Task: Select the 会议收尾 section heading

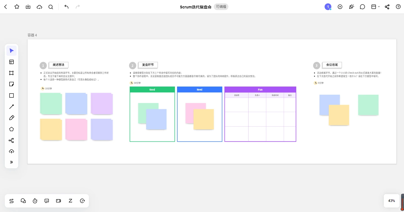Action: [332, 65]
